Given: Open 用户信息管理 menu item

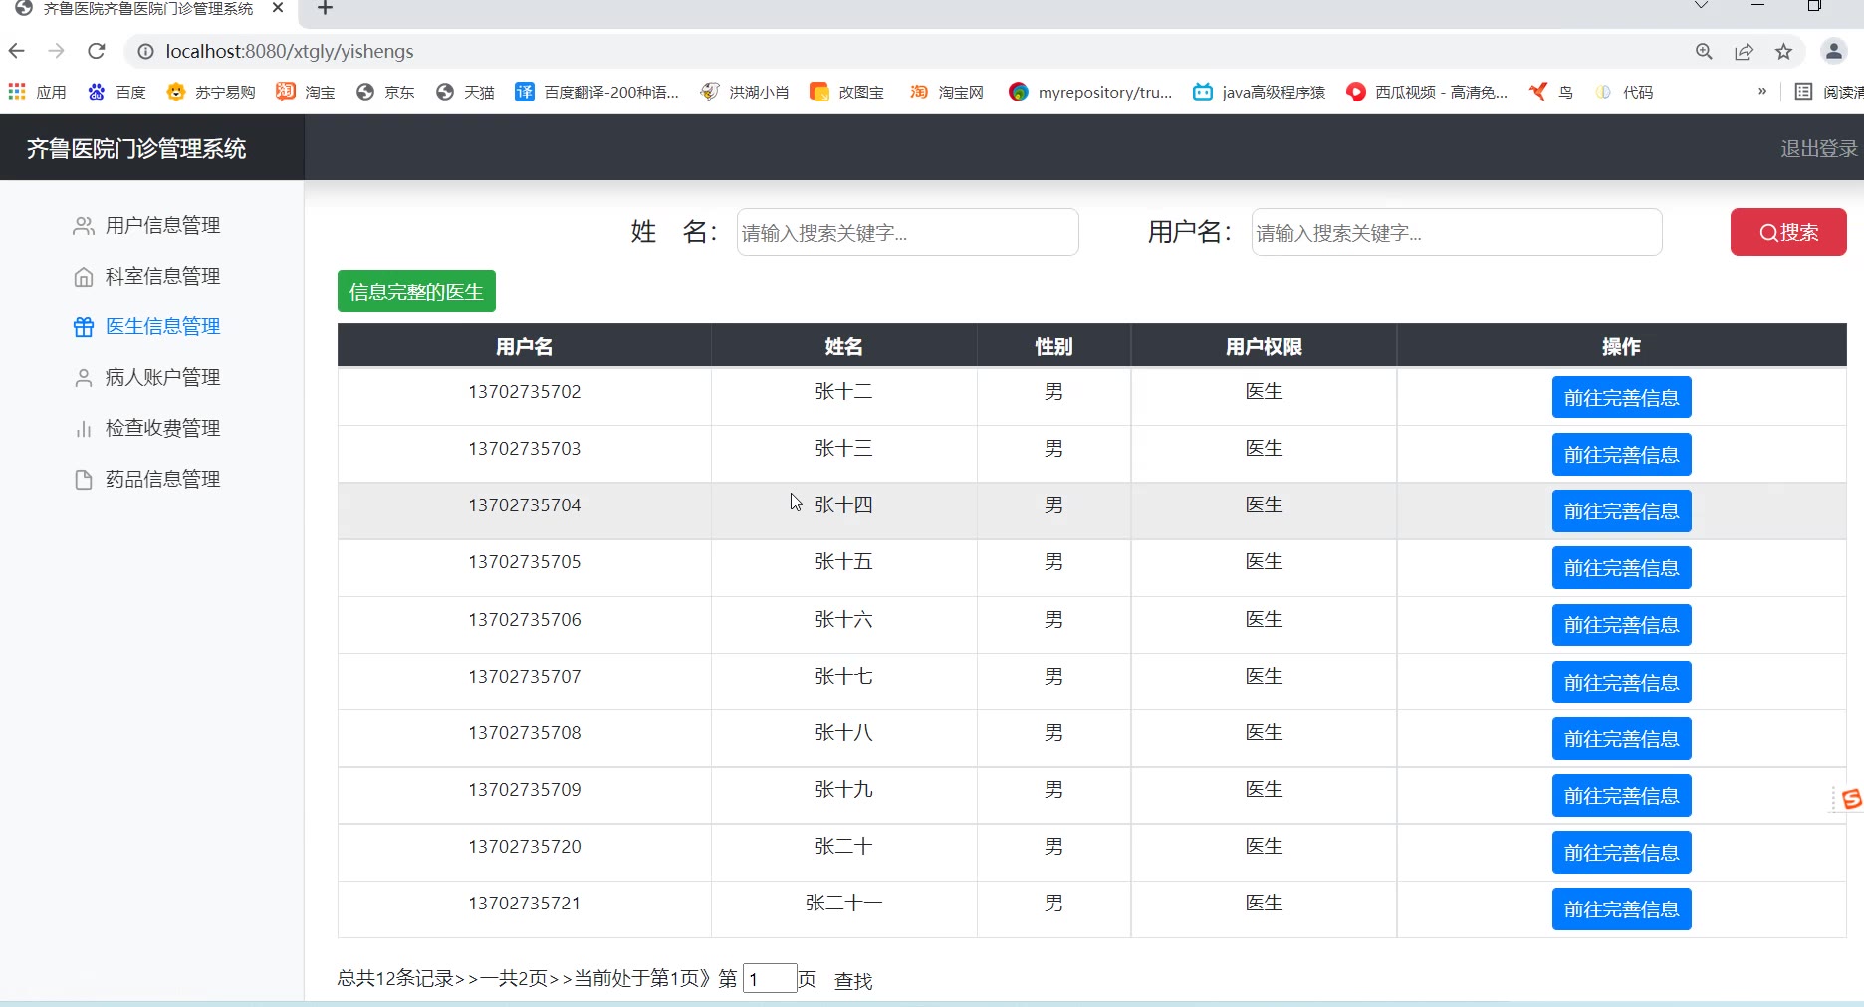Looking at the screenshot, I should click(x=163, y=226).
